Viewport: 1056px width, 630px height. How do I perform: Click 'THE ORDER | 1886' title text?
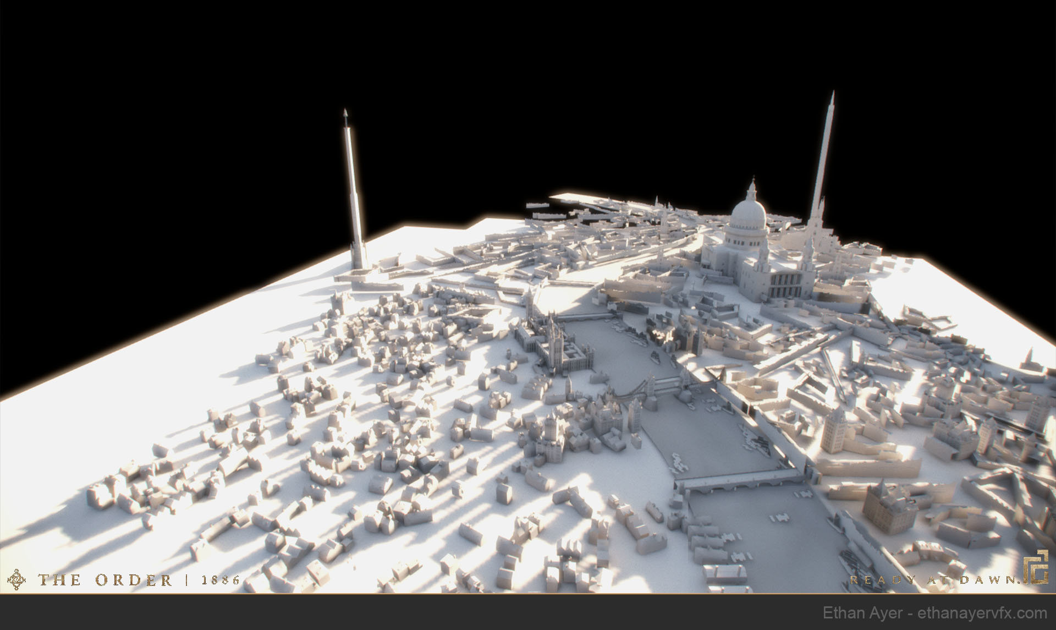tap(139, 580)
